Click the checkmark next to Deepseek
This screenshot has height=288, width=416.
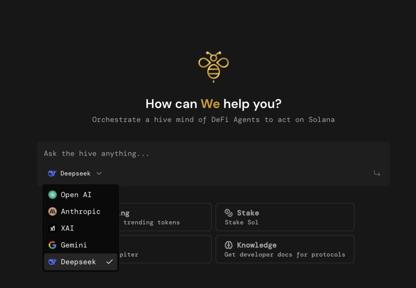tap(110, 262)
